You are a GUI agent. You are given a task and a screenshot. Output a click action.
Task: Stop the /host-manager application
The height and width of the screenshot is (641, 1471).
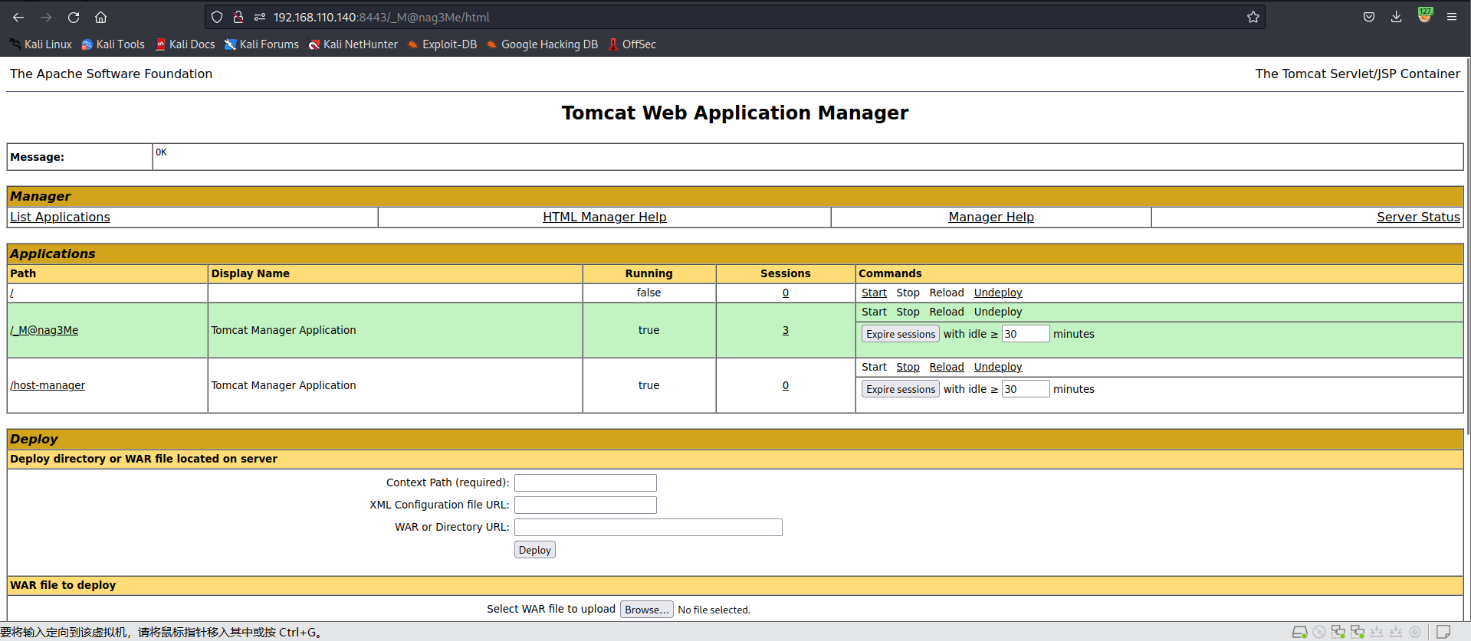908,367
